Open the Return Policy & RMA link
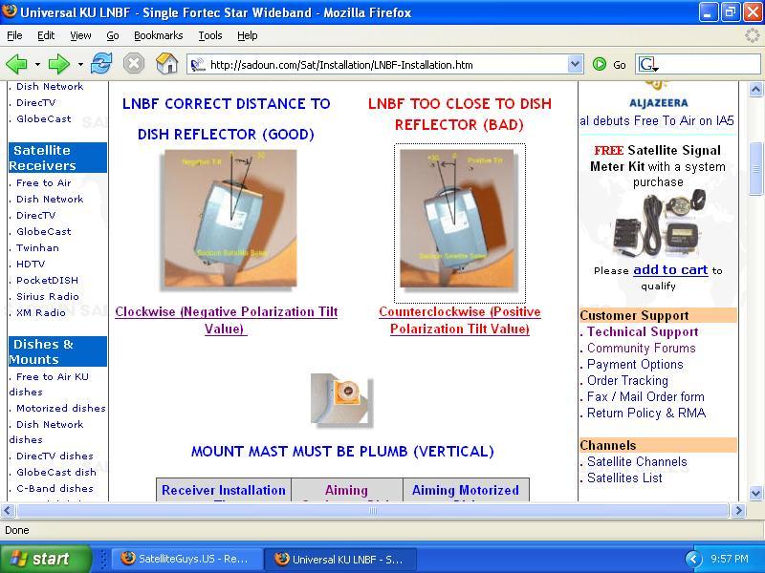Viewport: 765px width, 573px height. tap(646, 413)
